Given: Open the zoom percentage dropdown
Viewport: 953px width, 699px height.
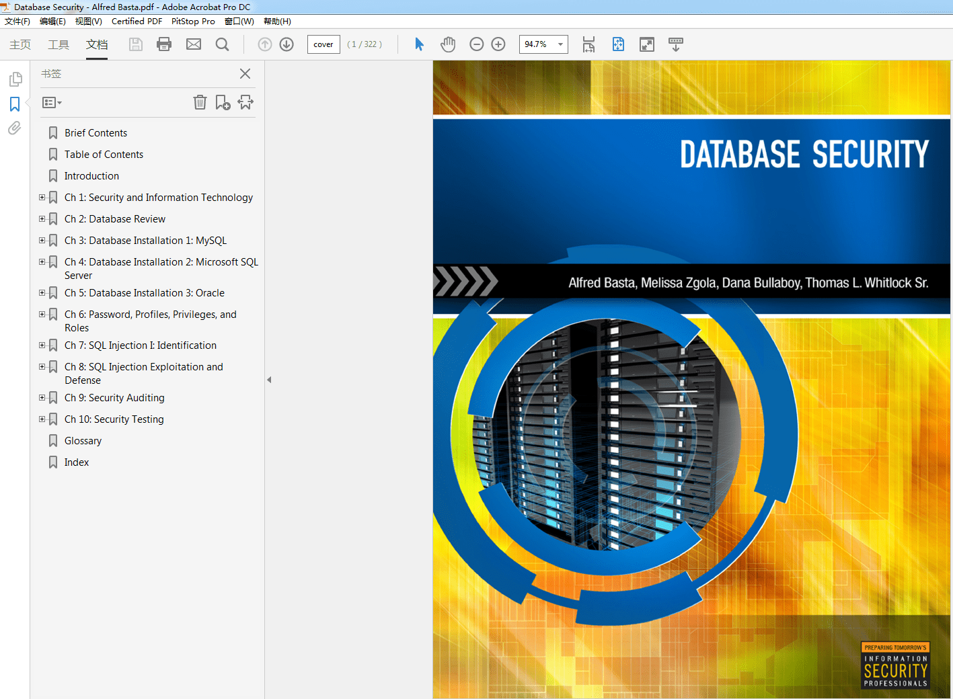Looking at the screenshot, I should click(559, 44).
